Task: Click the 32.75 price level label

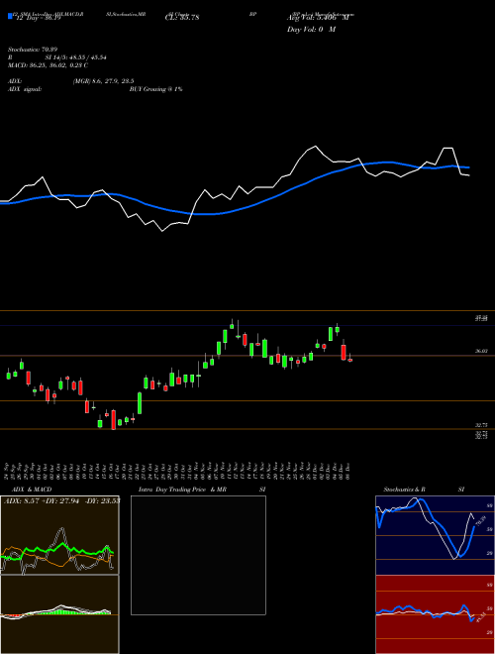Action: click(x=481, y=425)
